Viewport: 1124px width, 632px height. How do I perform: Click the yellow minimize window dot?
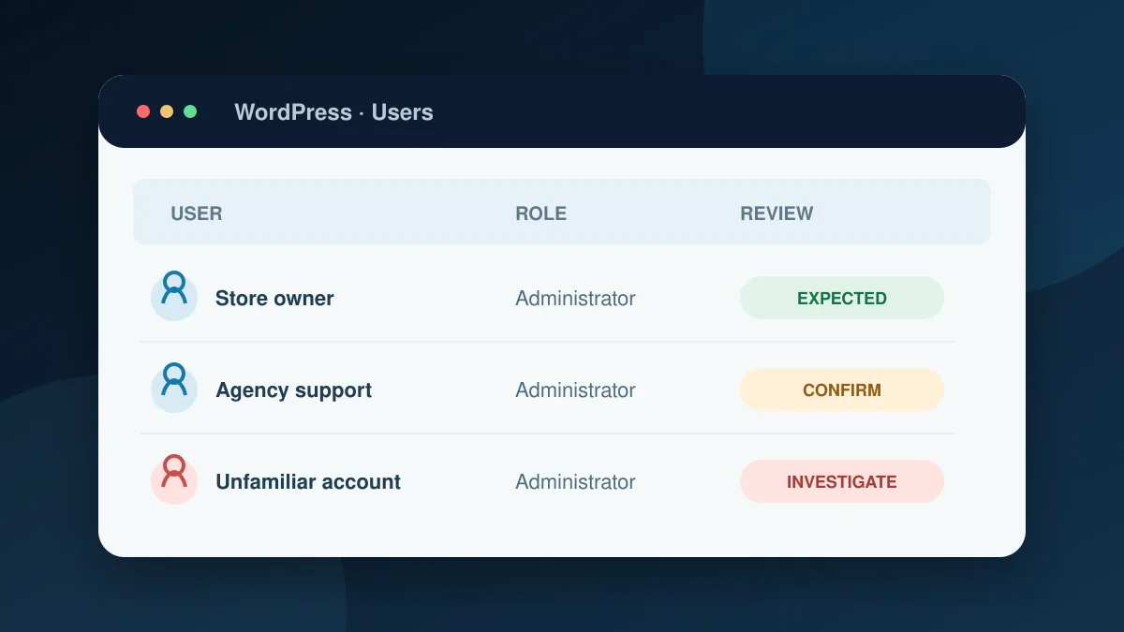pos(167,111)
